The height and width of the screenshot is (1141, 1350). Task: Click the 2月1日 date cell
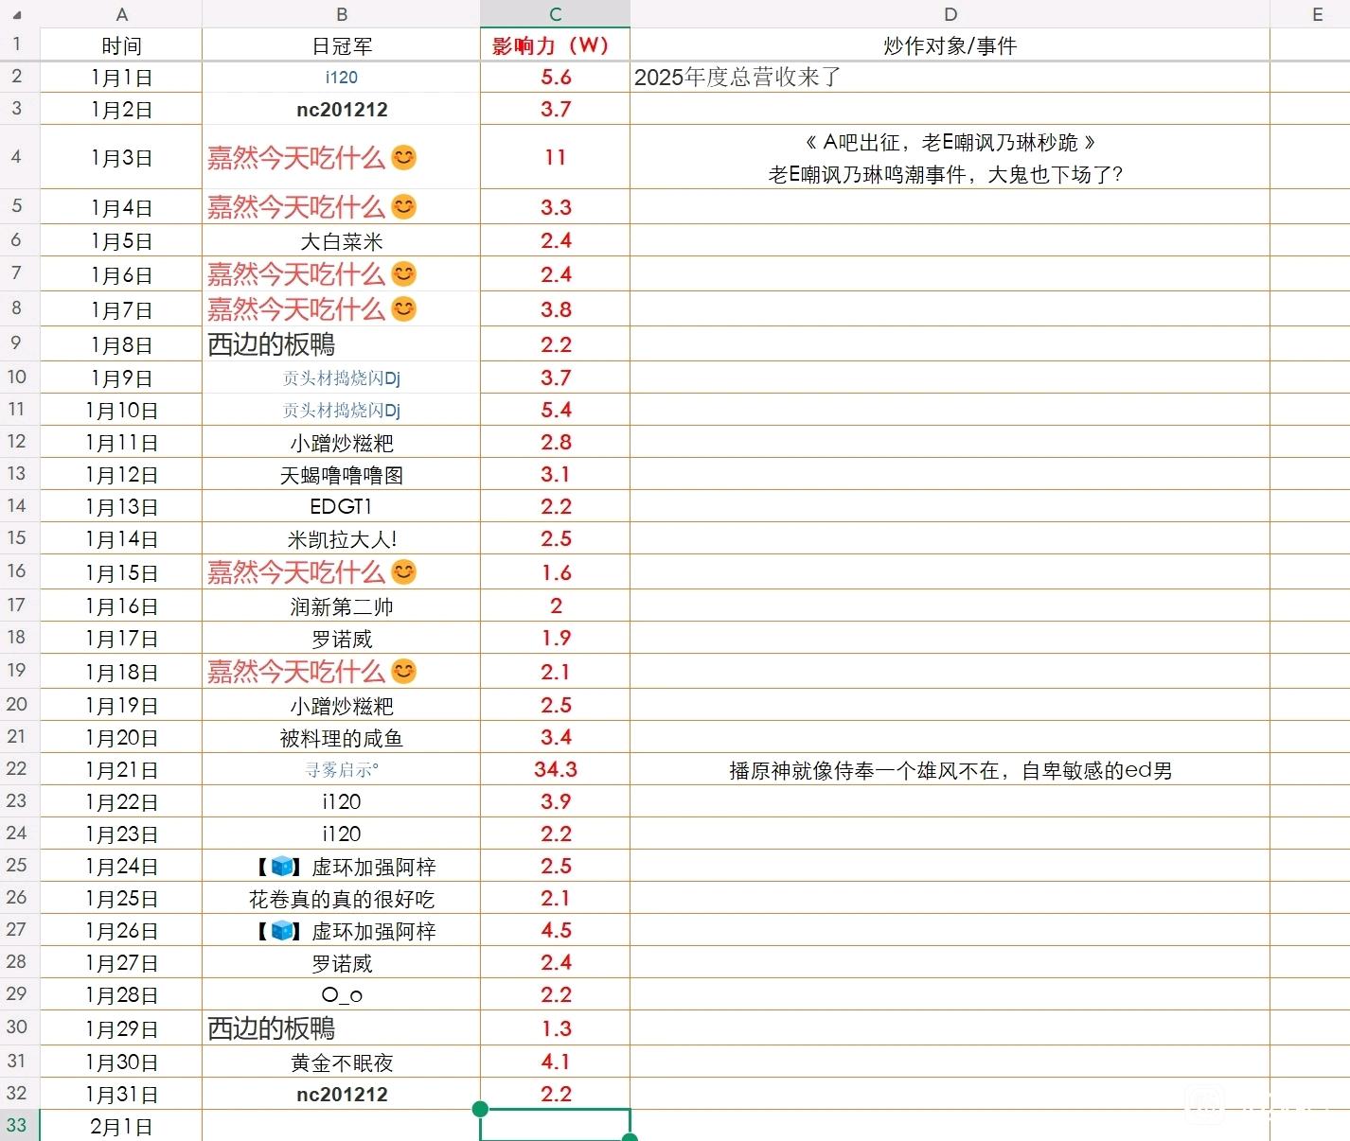coord(121,1126)
